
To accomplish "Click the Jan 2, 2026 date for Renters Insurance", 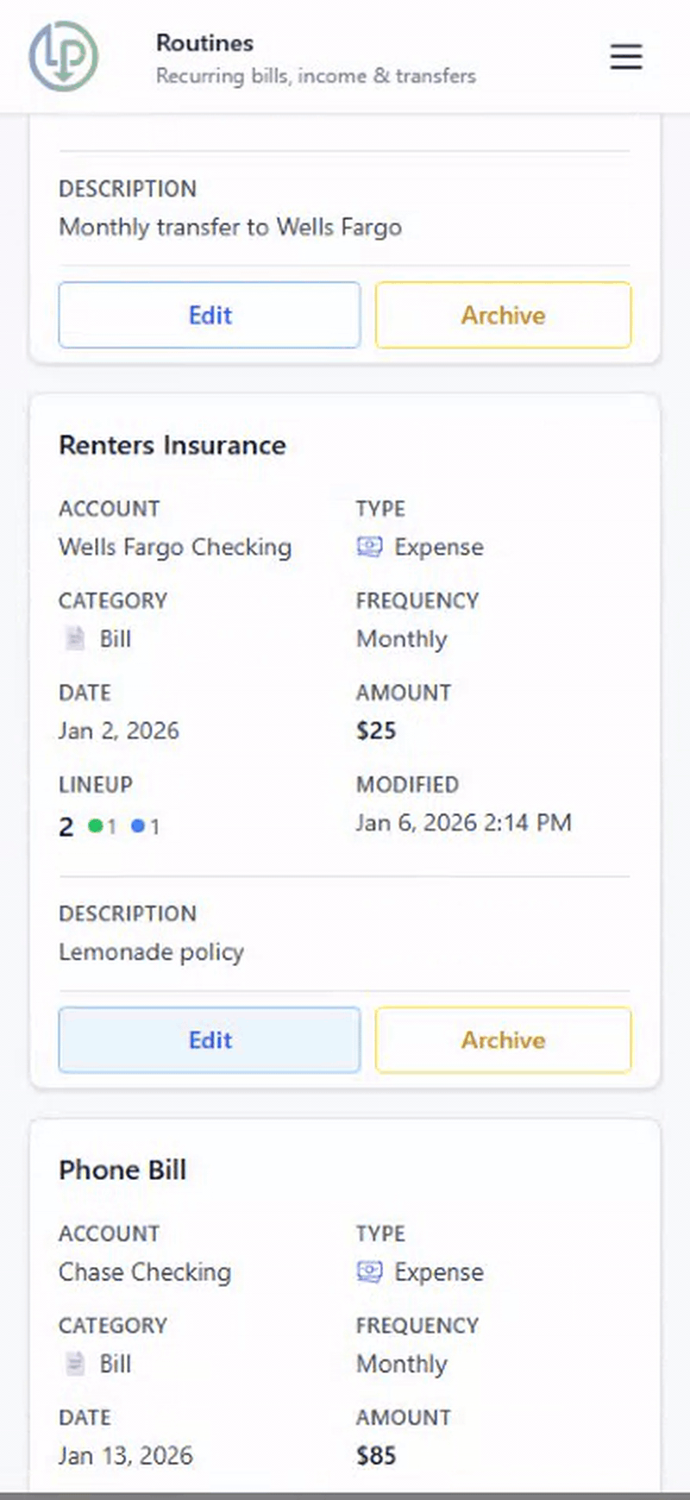I will [118, 731].
